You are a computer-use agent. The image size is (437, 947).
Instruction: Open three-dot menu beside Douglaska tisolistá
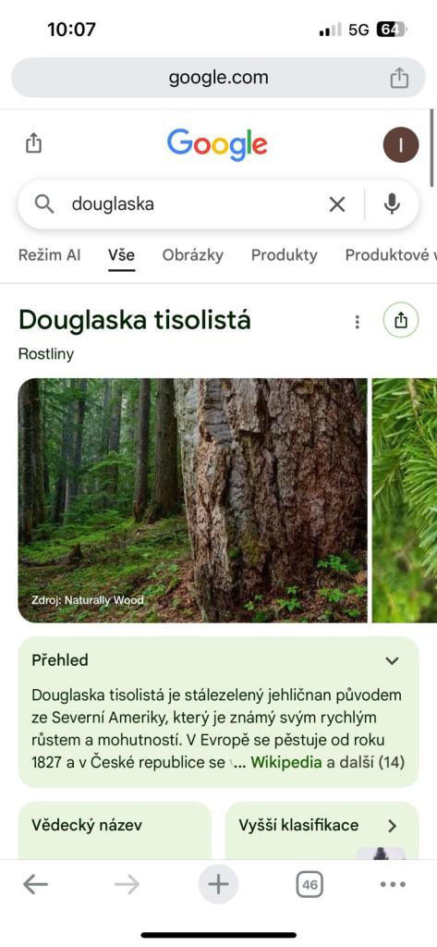pyautogui.click(x=358, y=322)
